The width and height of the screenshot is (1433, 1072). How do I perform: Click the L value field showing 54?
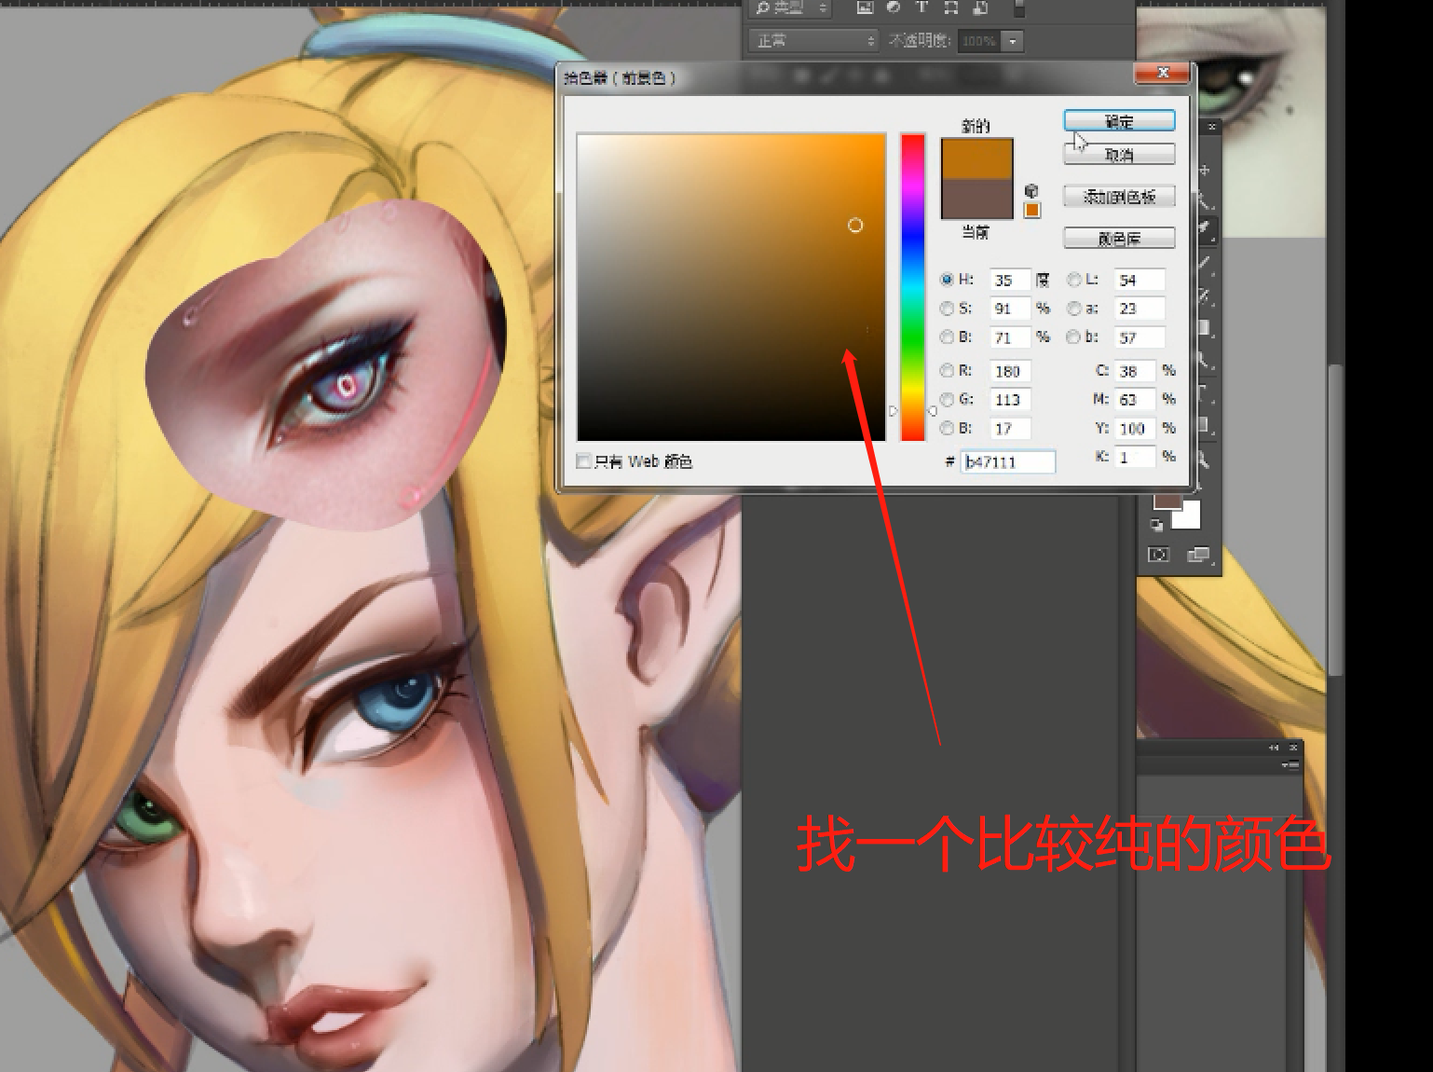[x=1140, y=280]
